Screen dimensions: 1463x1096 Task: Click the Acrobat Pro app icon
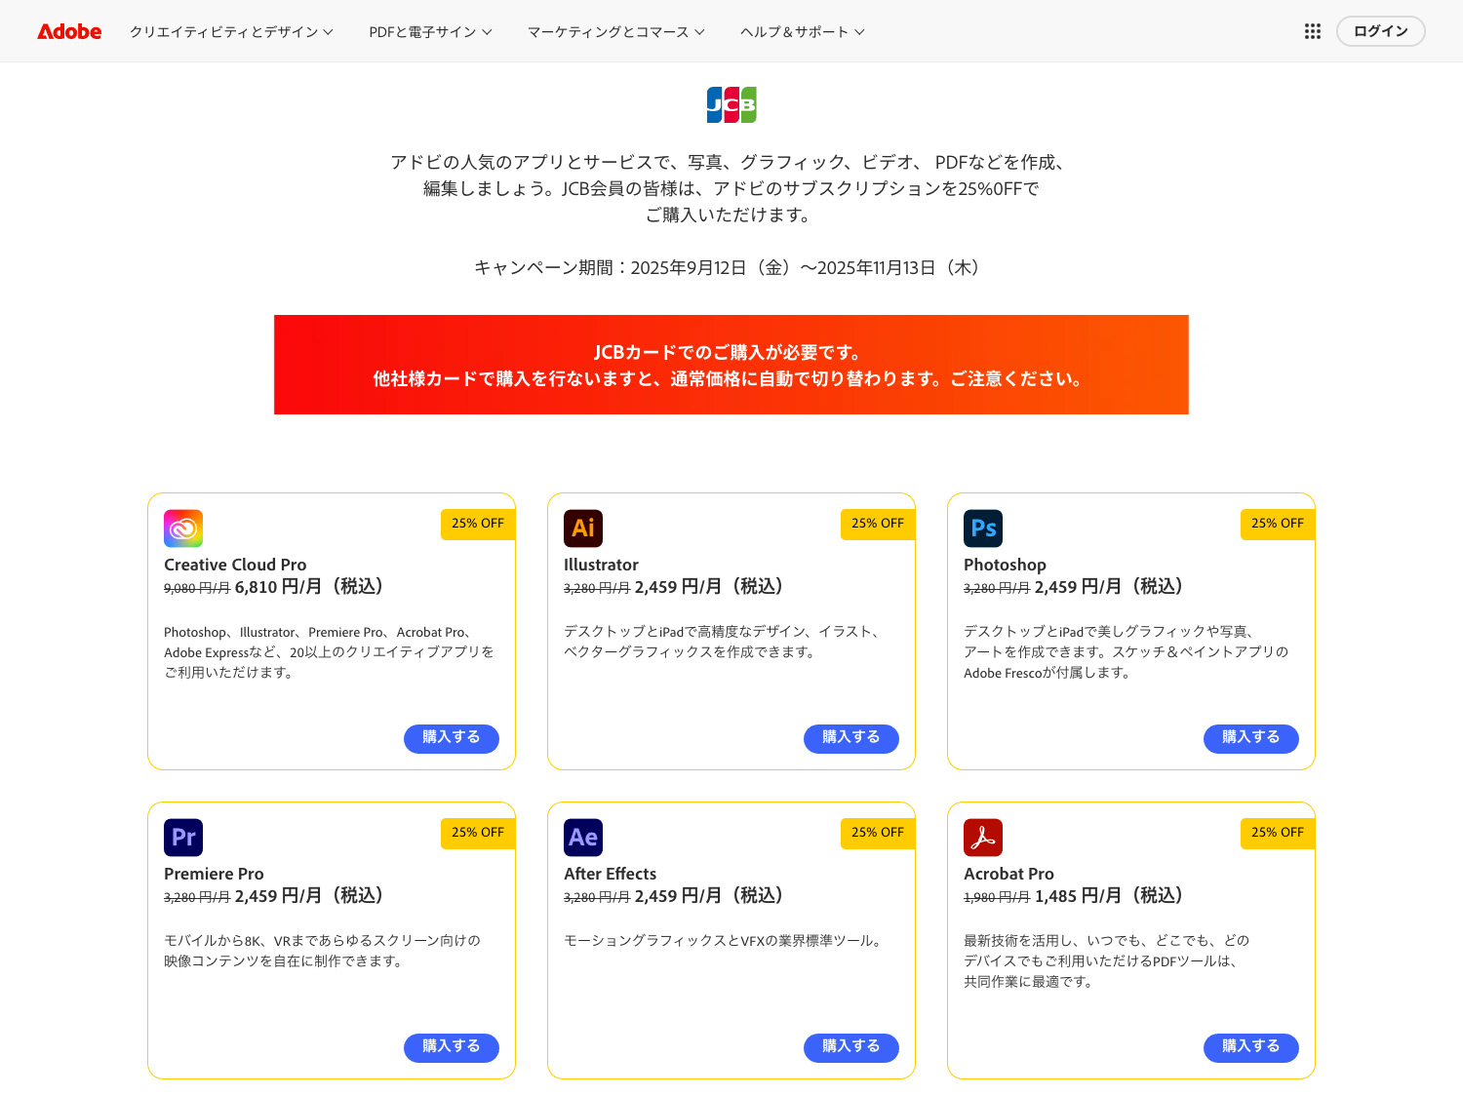(x=983, y=838)
